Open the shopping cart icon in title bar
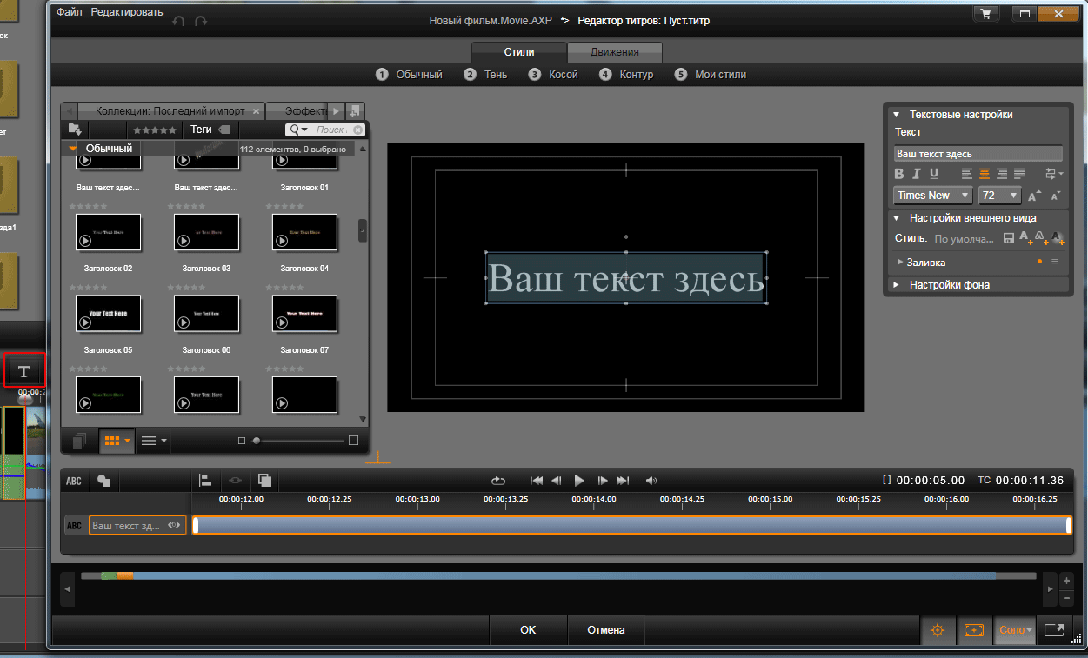This screenshot has height=658, width=1088. coord(985,15)
